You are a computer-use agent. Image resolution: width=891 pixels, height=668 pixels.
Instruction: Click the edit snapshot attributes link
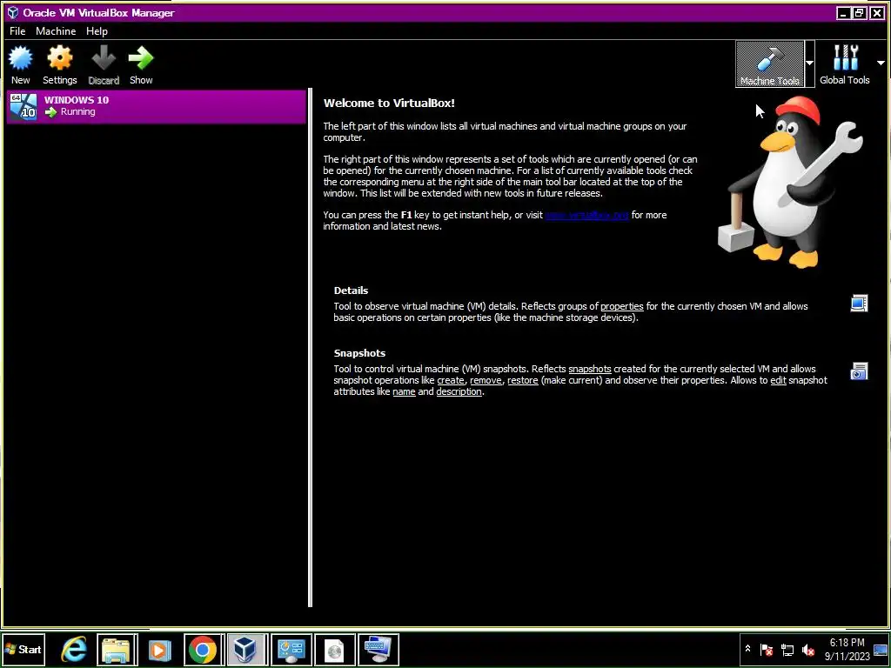(778, 380)
